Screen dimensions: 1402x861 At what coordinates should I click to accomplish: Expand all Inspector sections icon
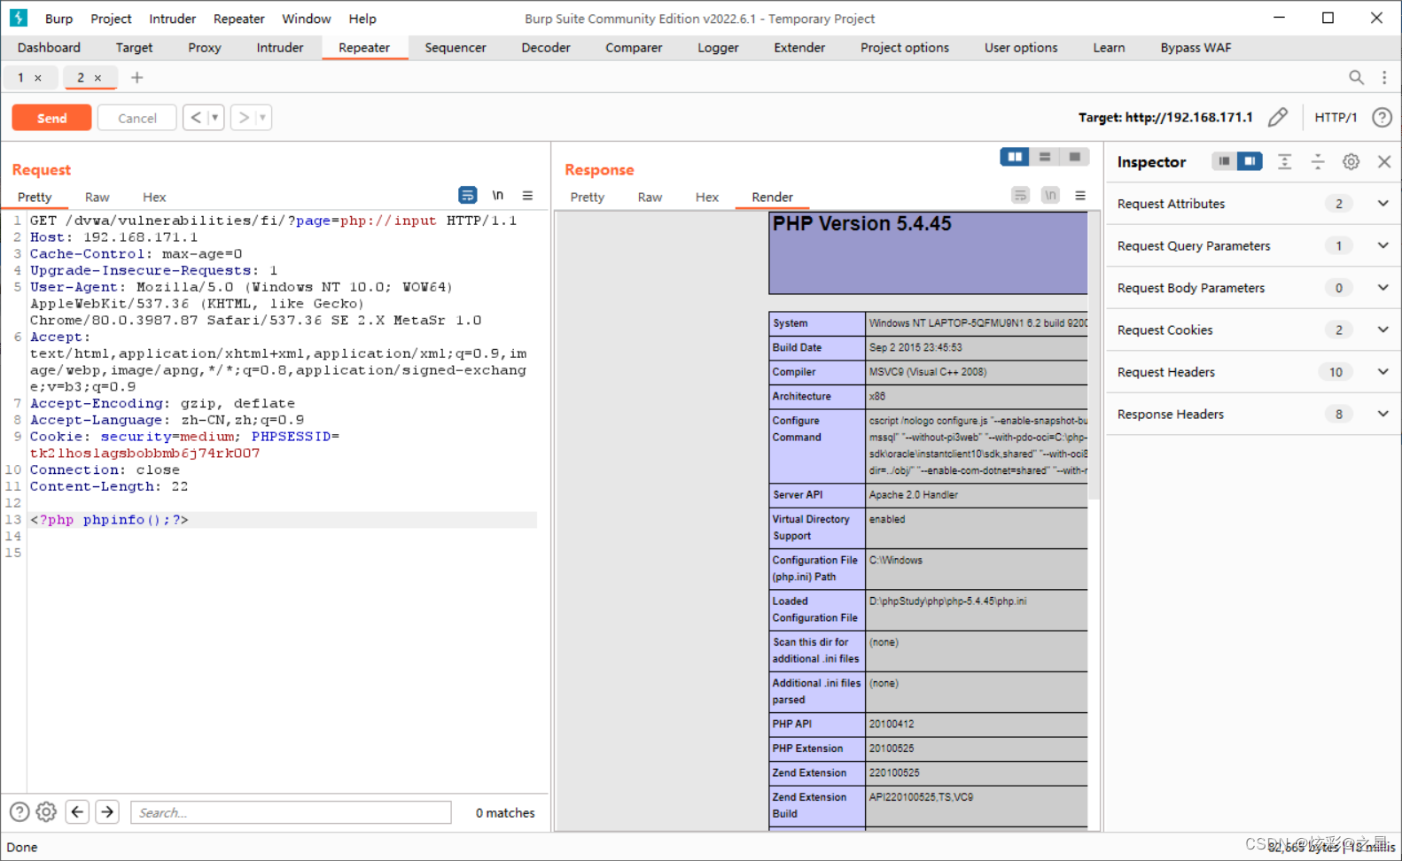pyautogui.click(x=1284, y=161)
